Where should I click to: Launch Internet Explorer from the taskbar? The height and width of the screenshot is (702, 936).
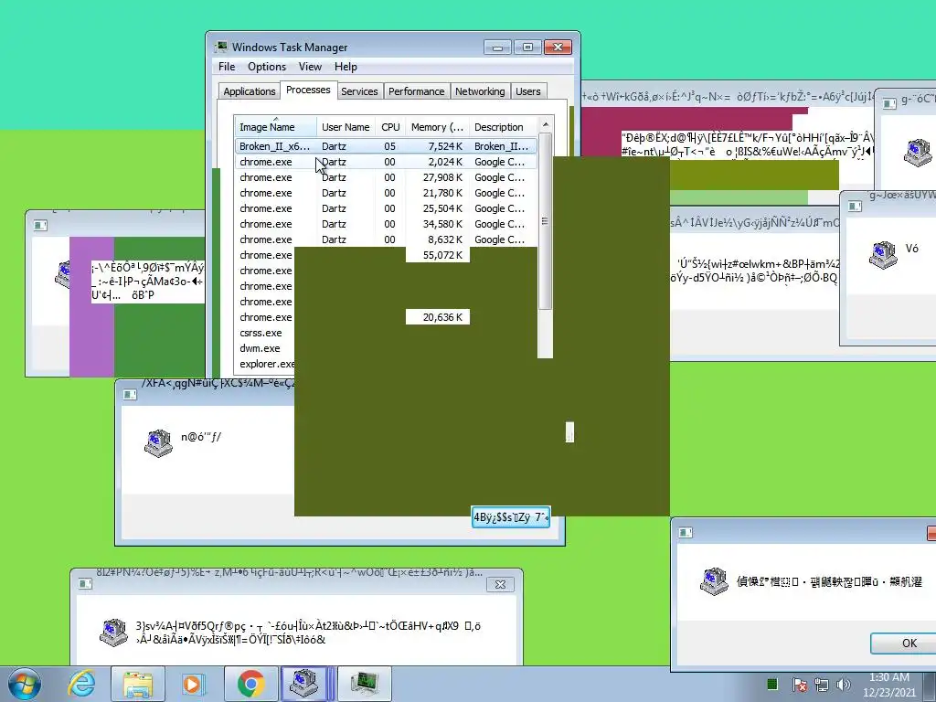(x=81, y=684)
